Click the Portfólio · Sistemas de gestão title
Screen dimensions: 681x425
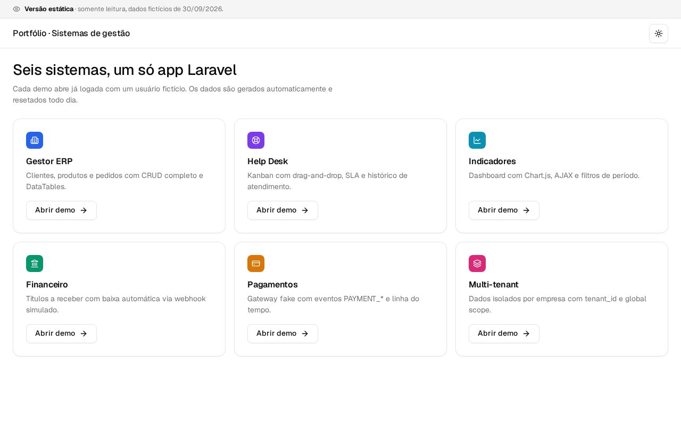(x=71, y=33)
